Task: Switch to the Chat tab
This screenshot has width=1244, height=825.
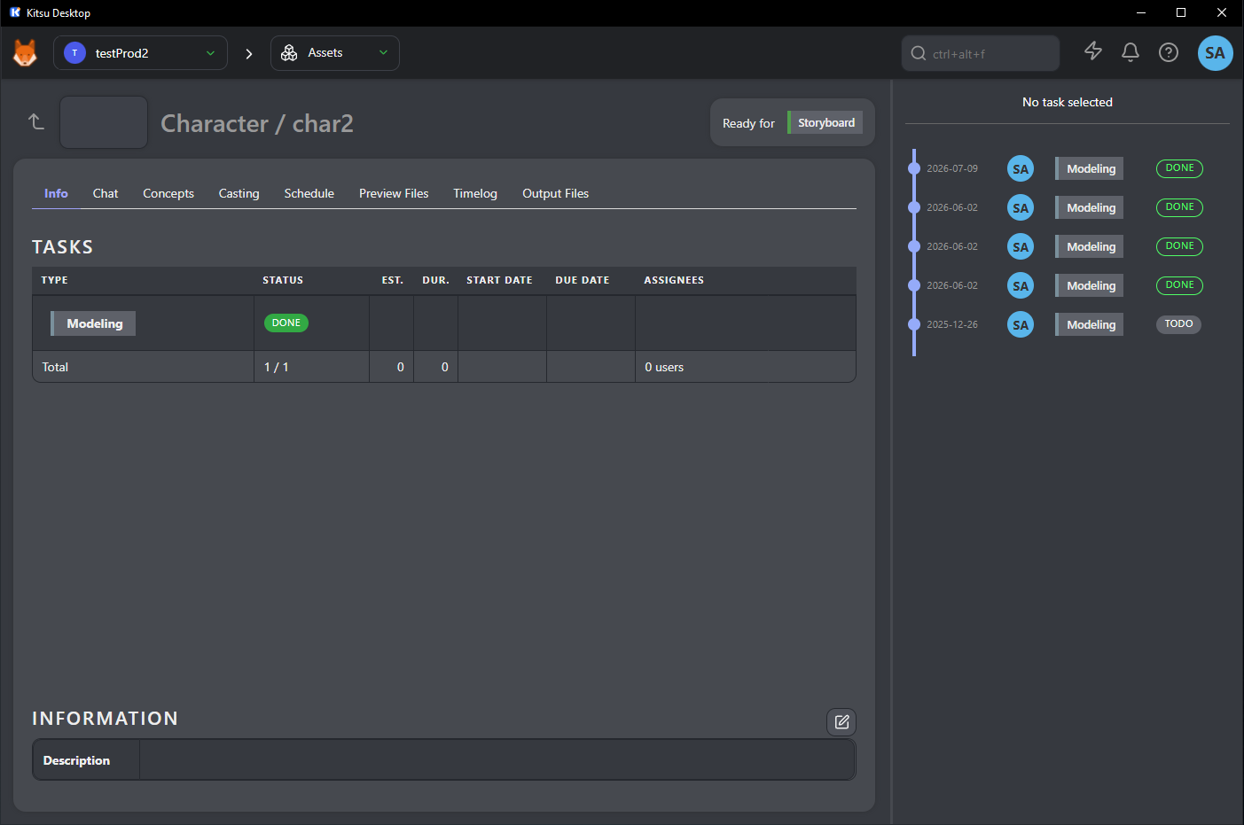Action: pos(106,193)
